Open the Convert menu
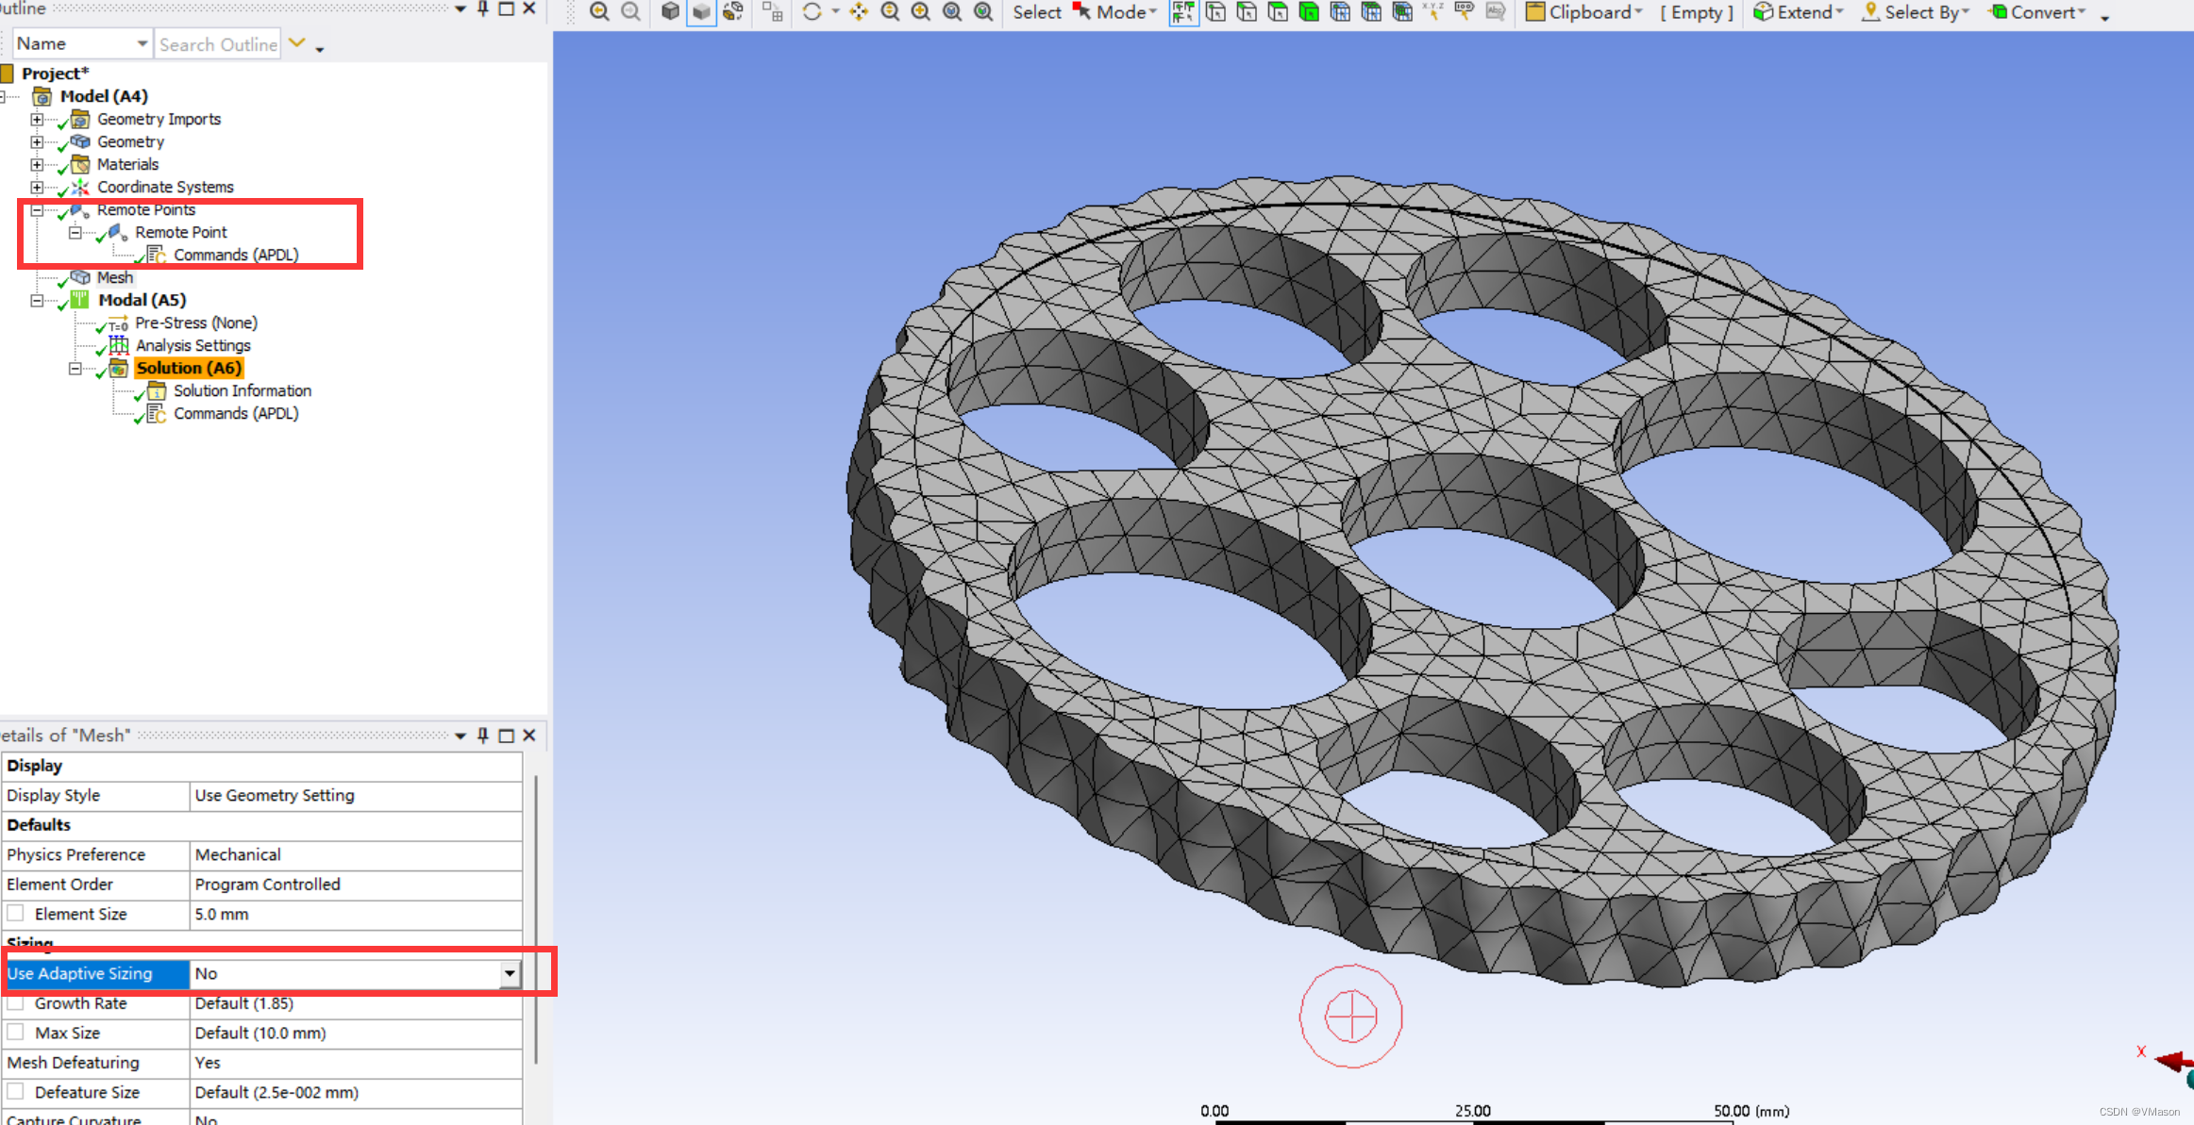The width and height of the screenshot is (2194, 1125). [x=2036, y=12]
